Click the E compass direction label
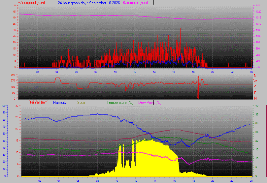This screenshot has width=267, height=183. coord(255,93)
